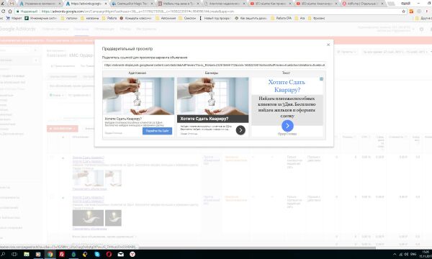Open the first ad's headline link in the table
The width and height of the screenshot is (432, 259).
tap(89, 158)
